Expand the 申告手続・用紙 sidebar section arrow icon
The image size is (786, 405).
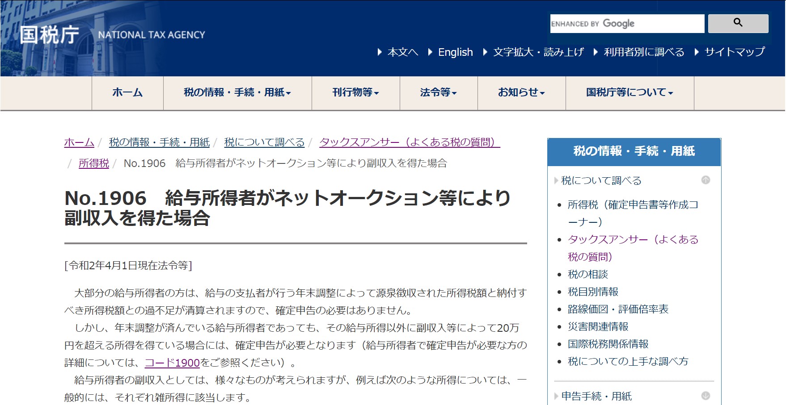click(706, 396)
